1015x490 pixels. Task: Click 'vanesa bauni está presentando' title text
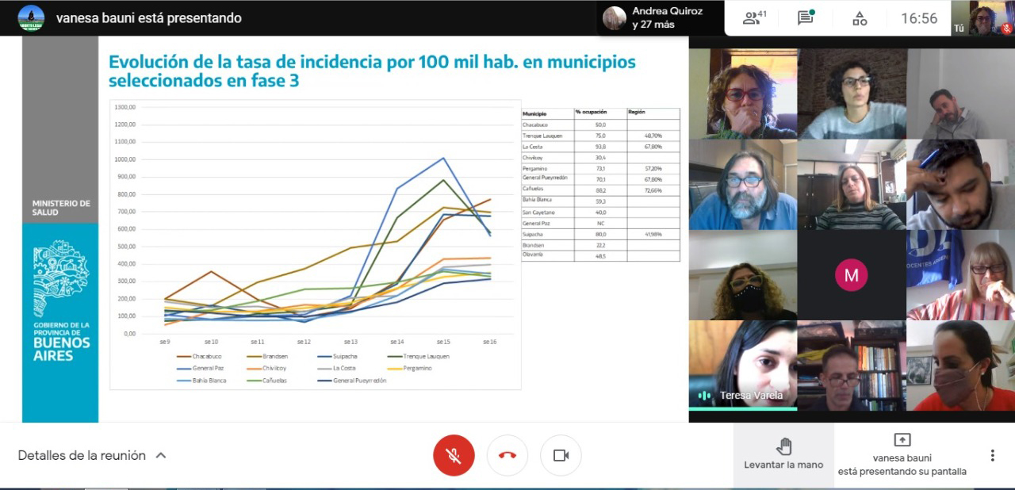pyautogui.click(x=148, y=17)
